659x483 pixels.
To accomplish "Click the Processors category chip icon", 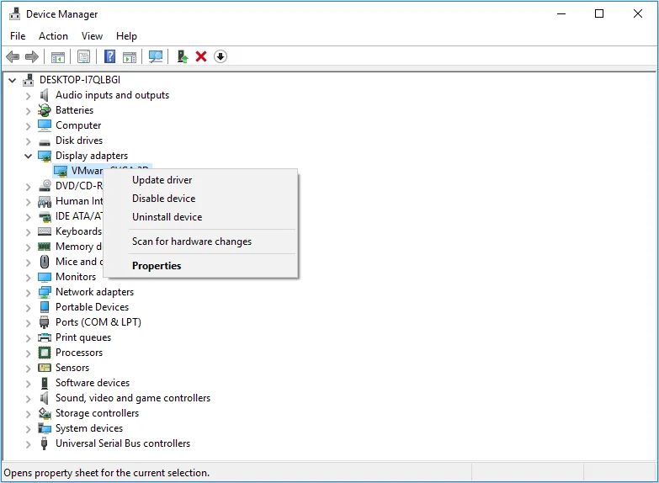I will tap(44, 353).
